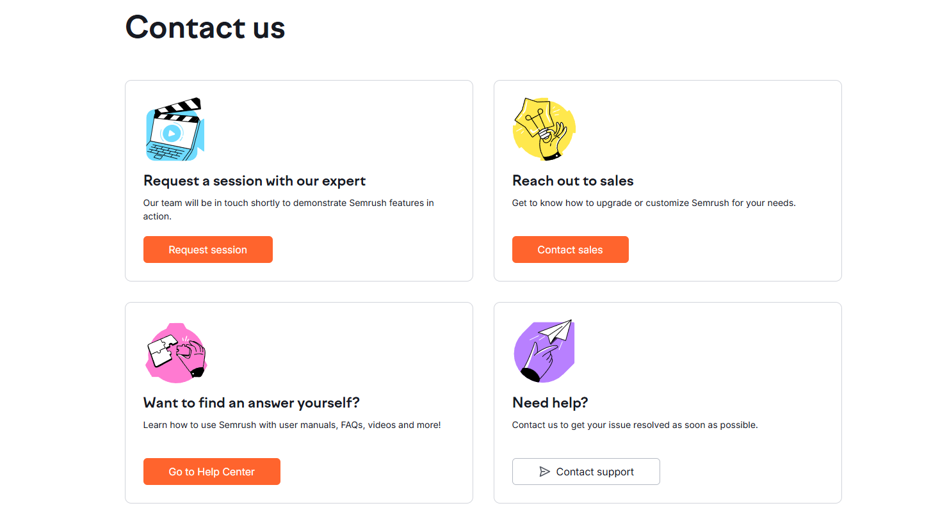Click the purple paper plane illustration
Screen dimensions: 940x508
coord(544,351)
